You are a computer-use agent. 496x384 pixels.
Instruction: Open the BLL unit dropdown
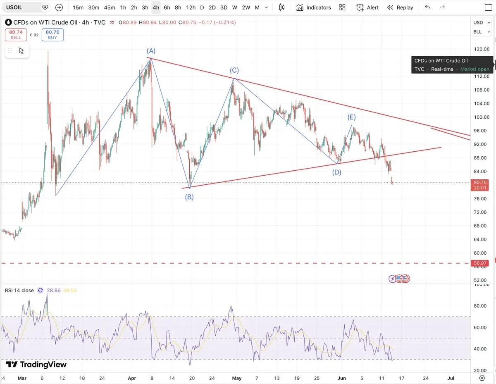[482, 32]
